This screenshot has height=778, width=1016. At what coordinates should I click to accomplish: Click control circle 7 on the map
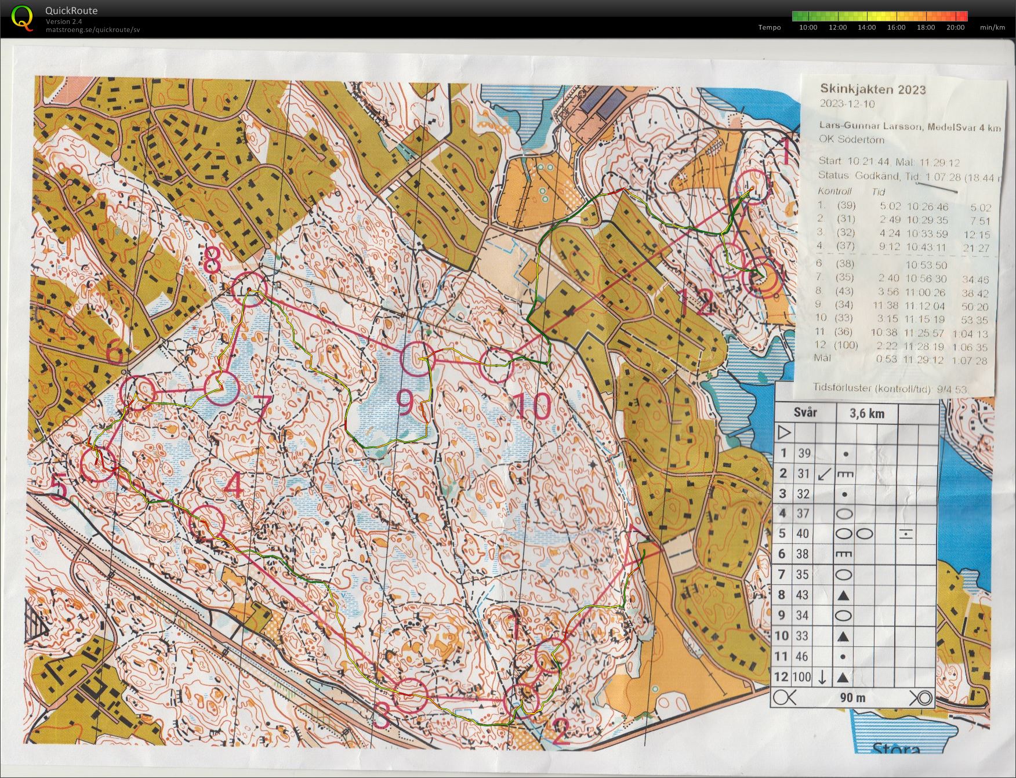(221, 388)
